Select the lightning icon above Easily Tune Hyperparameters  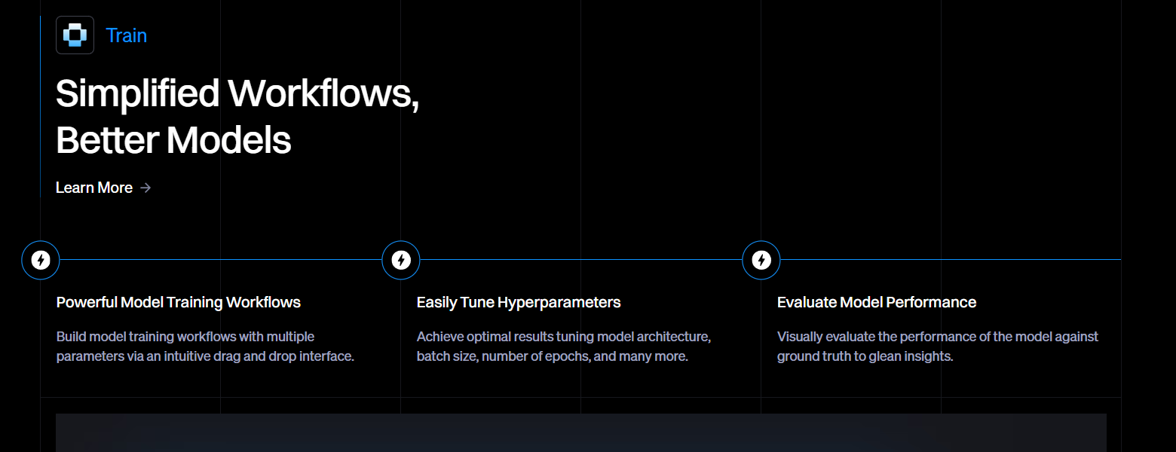401,260
